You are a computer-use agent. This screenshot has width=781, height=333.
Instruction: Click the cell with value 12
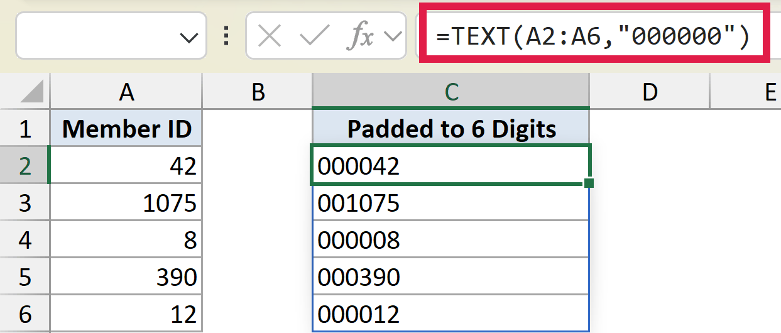126,313
